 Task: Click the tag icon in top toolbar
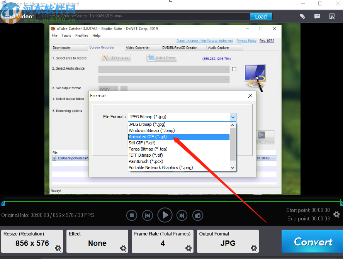(x=302, y=16)
